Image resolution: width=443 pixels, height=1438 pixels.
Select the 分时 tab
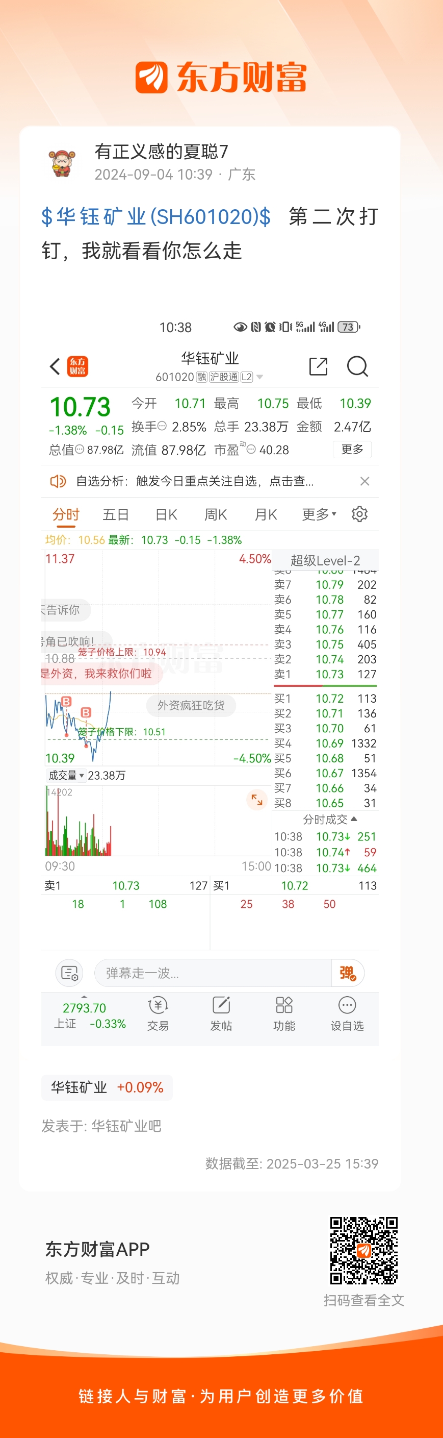pyautogui.click(x=66, y=514)
